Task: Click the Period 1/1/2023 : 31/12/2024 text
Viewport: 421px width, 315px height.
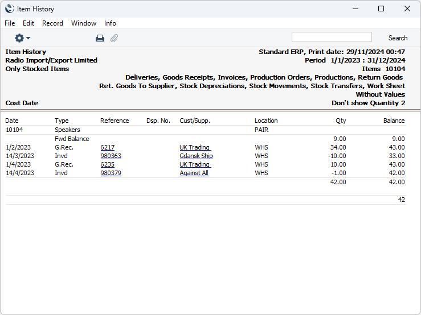Action: coord(355,60)
